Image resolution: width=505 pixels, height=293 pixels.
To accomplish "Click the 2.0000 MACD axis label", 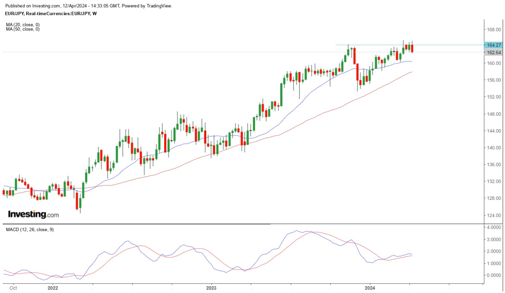I will tap(494, 251).
